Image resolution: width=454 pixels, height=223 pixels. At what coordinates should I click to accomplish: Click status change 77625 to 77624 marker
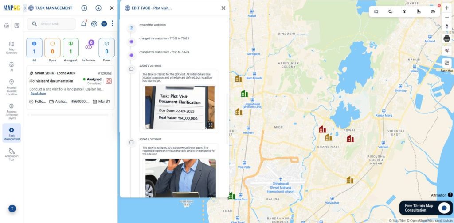pyautogui.click(x=131, y=55)
